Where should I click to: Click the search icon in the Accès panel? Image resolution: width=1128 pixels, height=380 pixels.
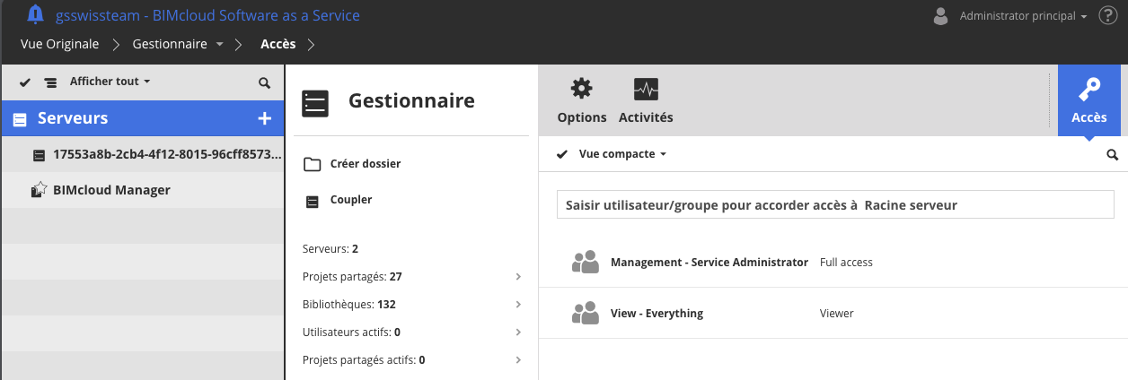click(x=1113, y=155)
